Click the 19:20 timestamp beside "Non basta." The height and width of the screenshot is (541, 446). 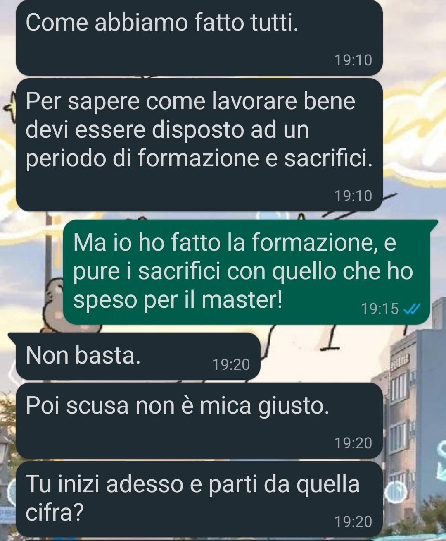point(231,364)
